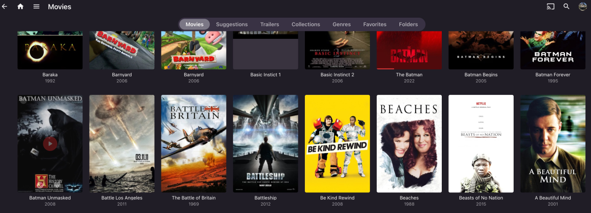The image size is (591, 213).
Task: Go back with the arrow icon
Action: (5, 7)
